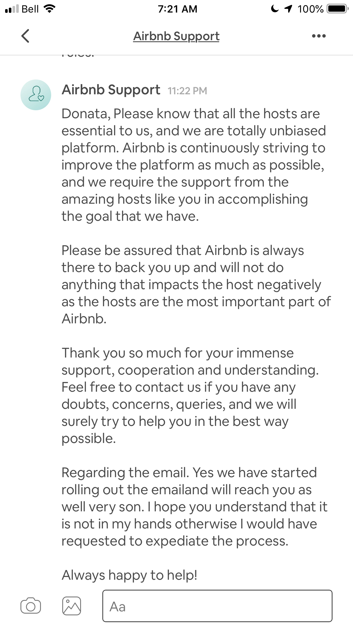Tap the 7:21 AM status bar clock

click(x=177, y=9)
